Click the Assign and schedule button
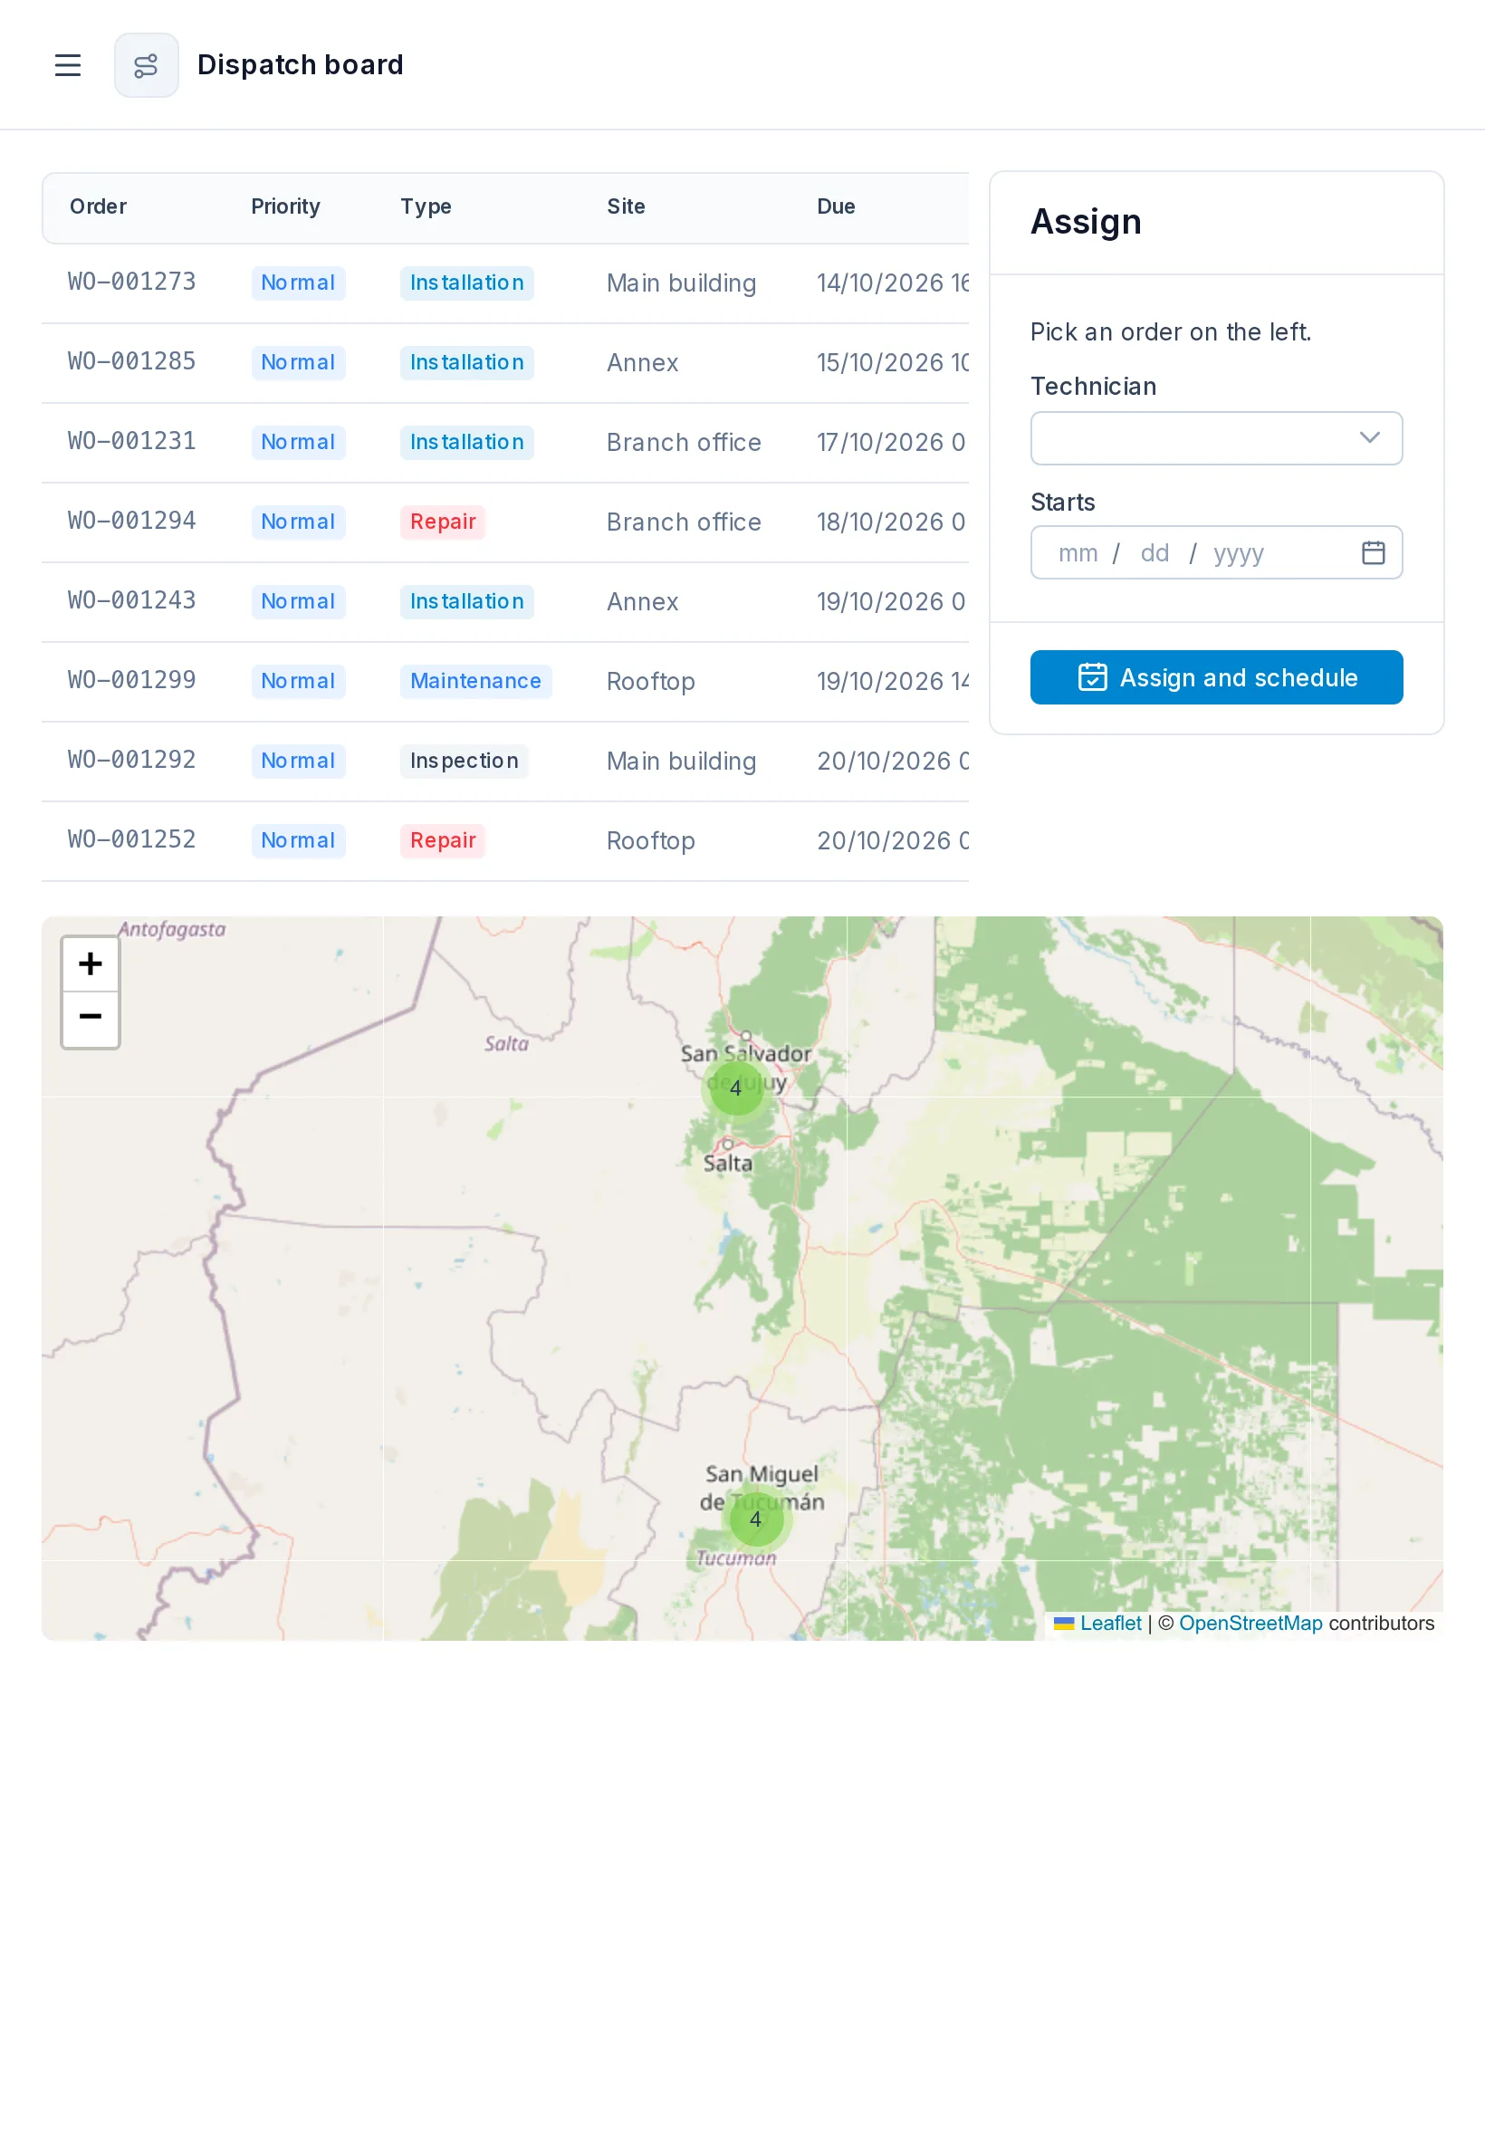1485x2137 pixels. click(x=1216, y=677)
